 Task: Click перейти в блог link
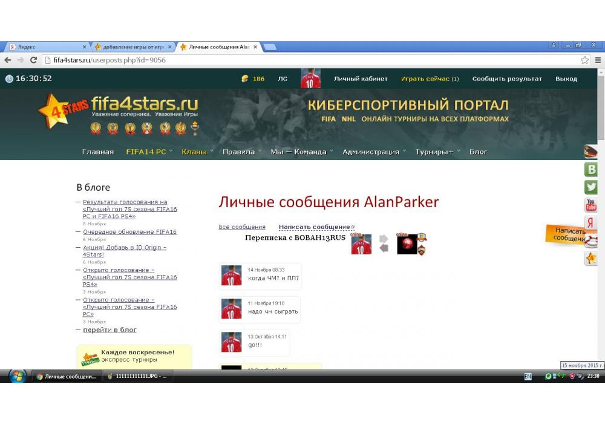pyautogui.click(x=110, y=330)
